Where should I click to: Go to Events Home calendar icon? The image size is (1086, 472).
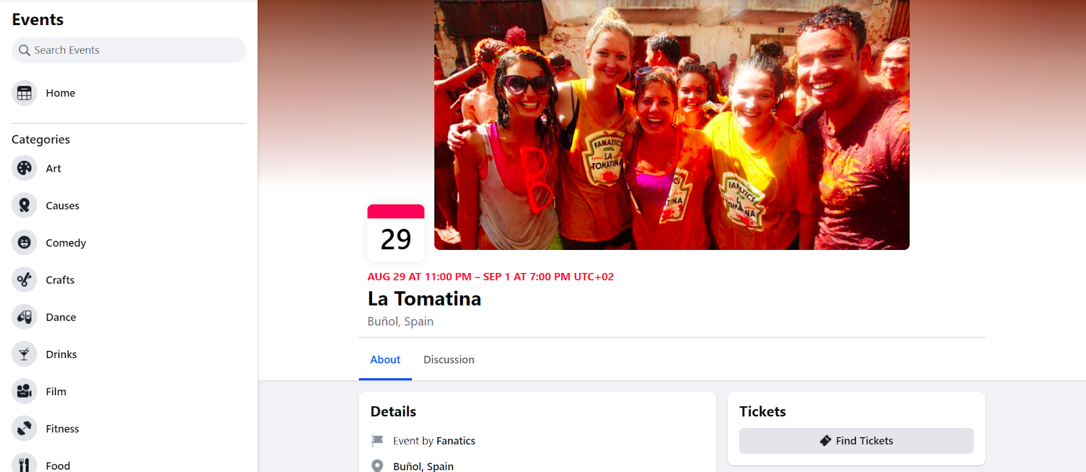pyautogui.click(x=24, y=93)
